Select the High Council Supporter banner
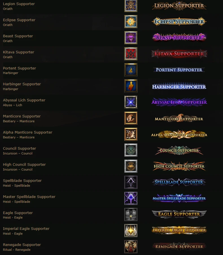 [179, 166]
